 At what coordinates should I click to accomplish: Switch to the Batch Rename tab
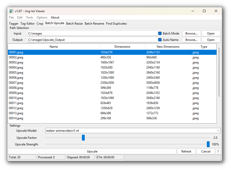[x=94, y=24]
